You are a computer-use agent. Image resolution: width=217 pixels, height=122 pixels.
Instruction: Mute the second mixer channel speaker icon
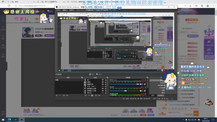(x=141, y=91)
